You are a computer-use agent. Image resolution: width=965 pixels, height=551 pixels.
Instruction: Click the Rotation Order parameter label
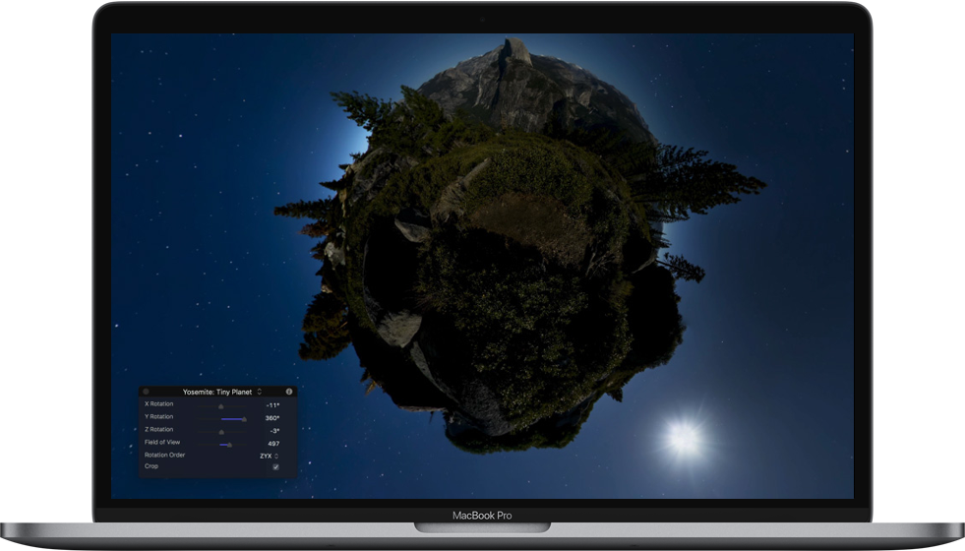pyautogui.click(x=164, y=456)
